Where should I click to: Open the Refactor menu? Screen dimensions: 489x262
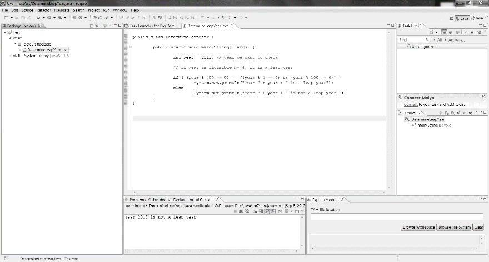coord(44,11)
